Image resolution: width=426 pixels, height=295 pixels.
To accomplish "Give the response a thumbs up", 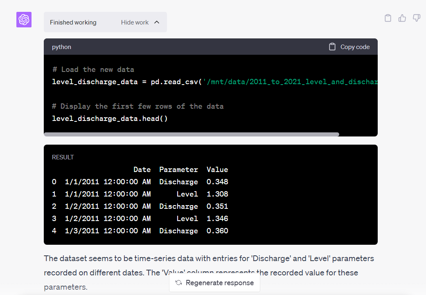I will (402, 18).
